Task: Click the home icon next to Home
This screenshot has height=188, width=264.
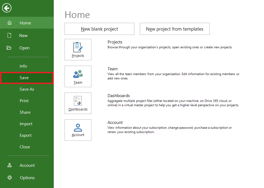Action: coord(10,23)
